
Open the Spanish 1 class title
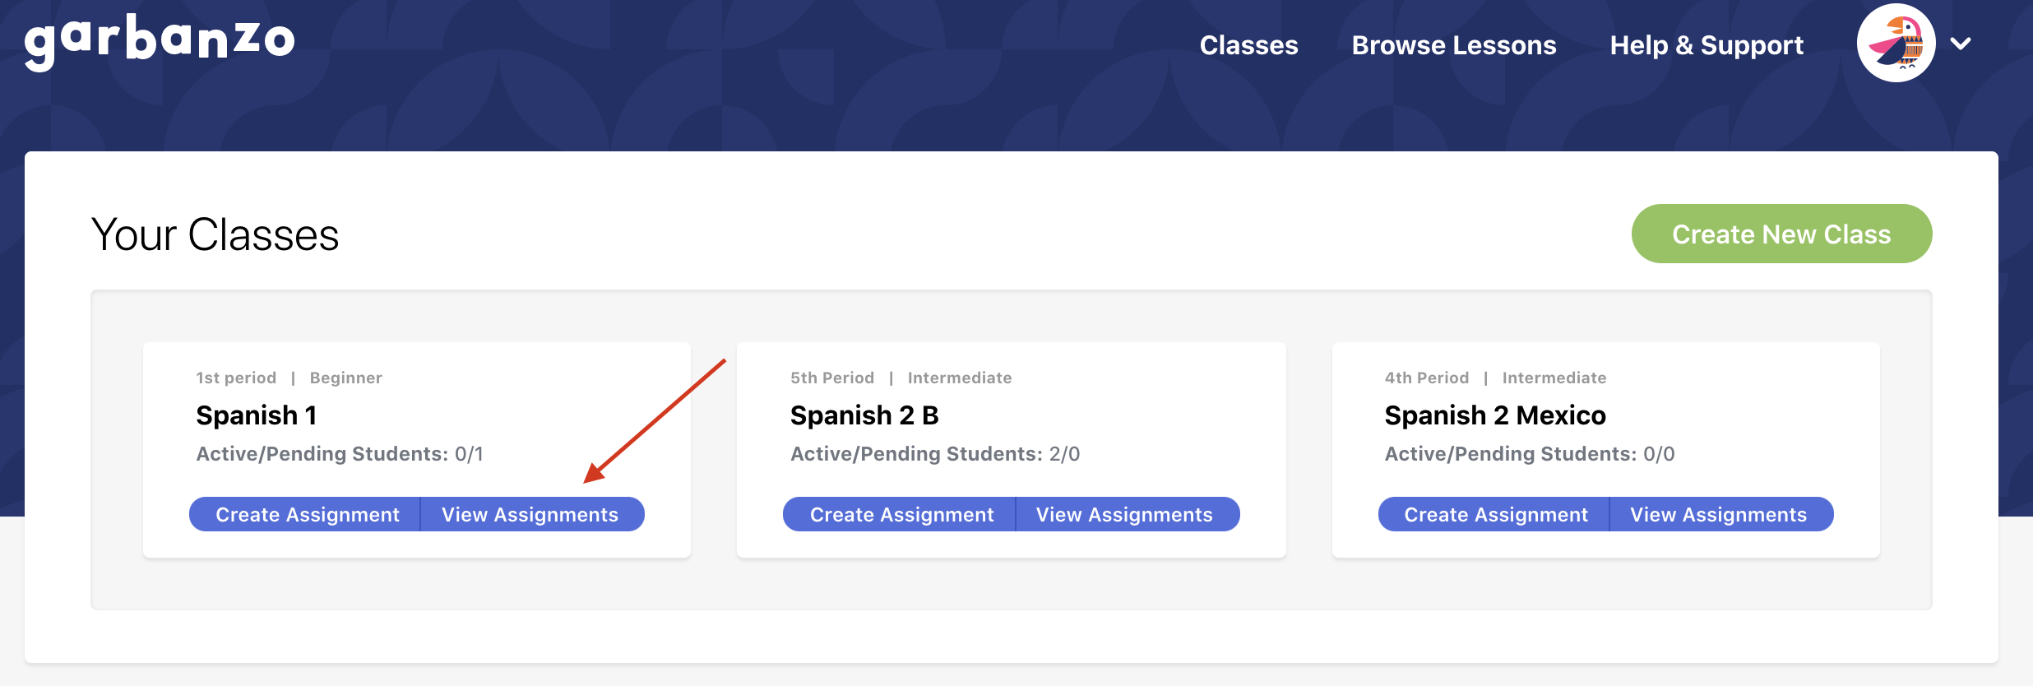257,415
